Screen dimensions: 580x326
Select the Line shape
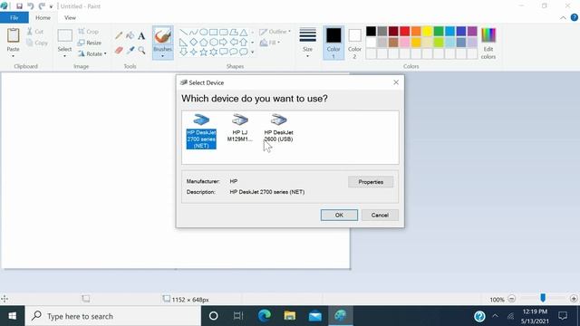tap(183, 33)
